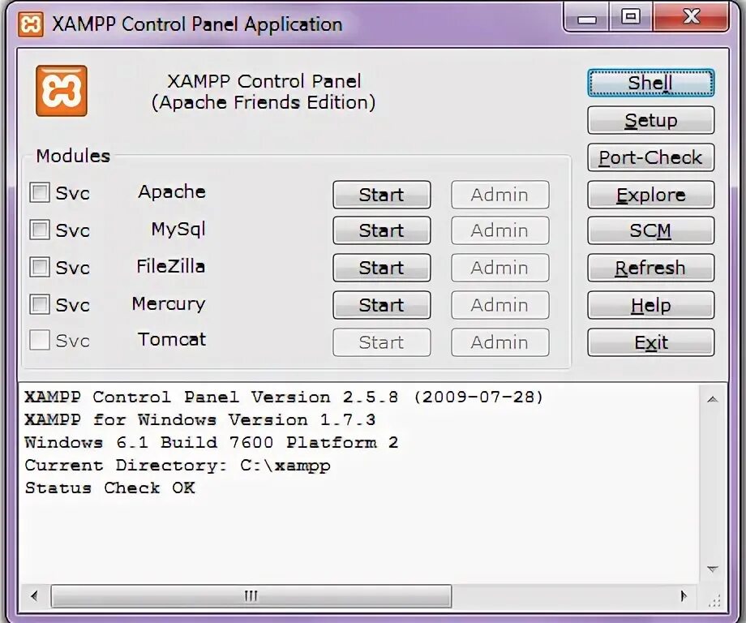The width and height of the screenshot is (746, 623).
Task: Click the Explore button
Action: [x=651, y=194]
